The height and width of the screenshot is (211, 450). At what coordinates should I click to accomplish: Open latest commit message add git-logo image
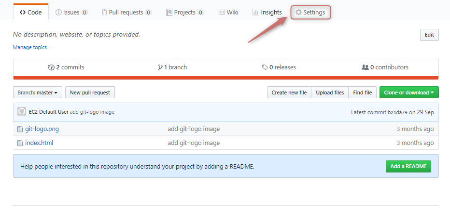[x=92, y=112]
